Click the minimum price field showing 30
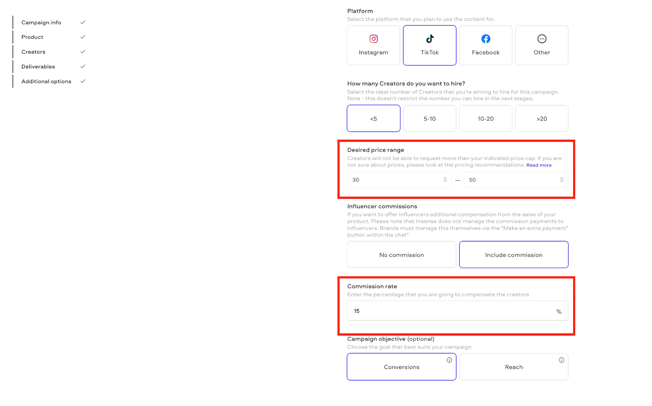 tap(399, 180)
